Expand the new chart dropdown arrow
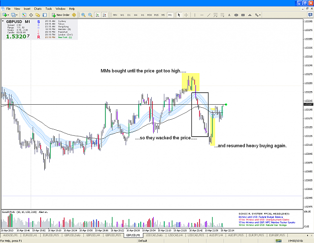The width and height of the screenshot is (314, 243). pos(8,15)
